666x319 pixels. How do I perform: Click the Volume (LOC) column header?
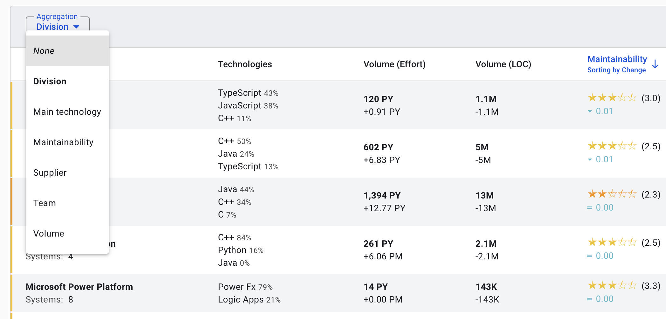click(503, 64)
